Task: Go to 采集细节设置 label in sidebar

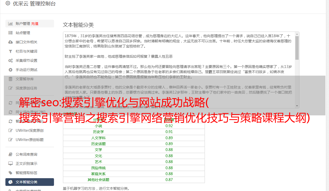Action: point(26,61)
